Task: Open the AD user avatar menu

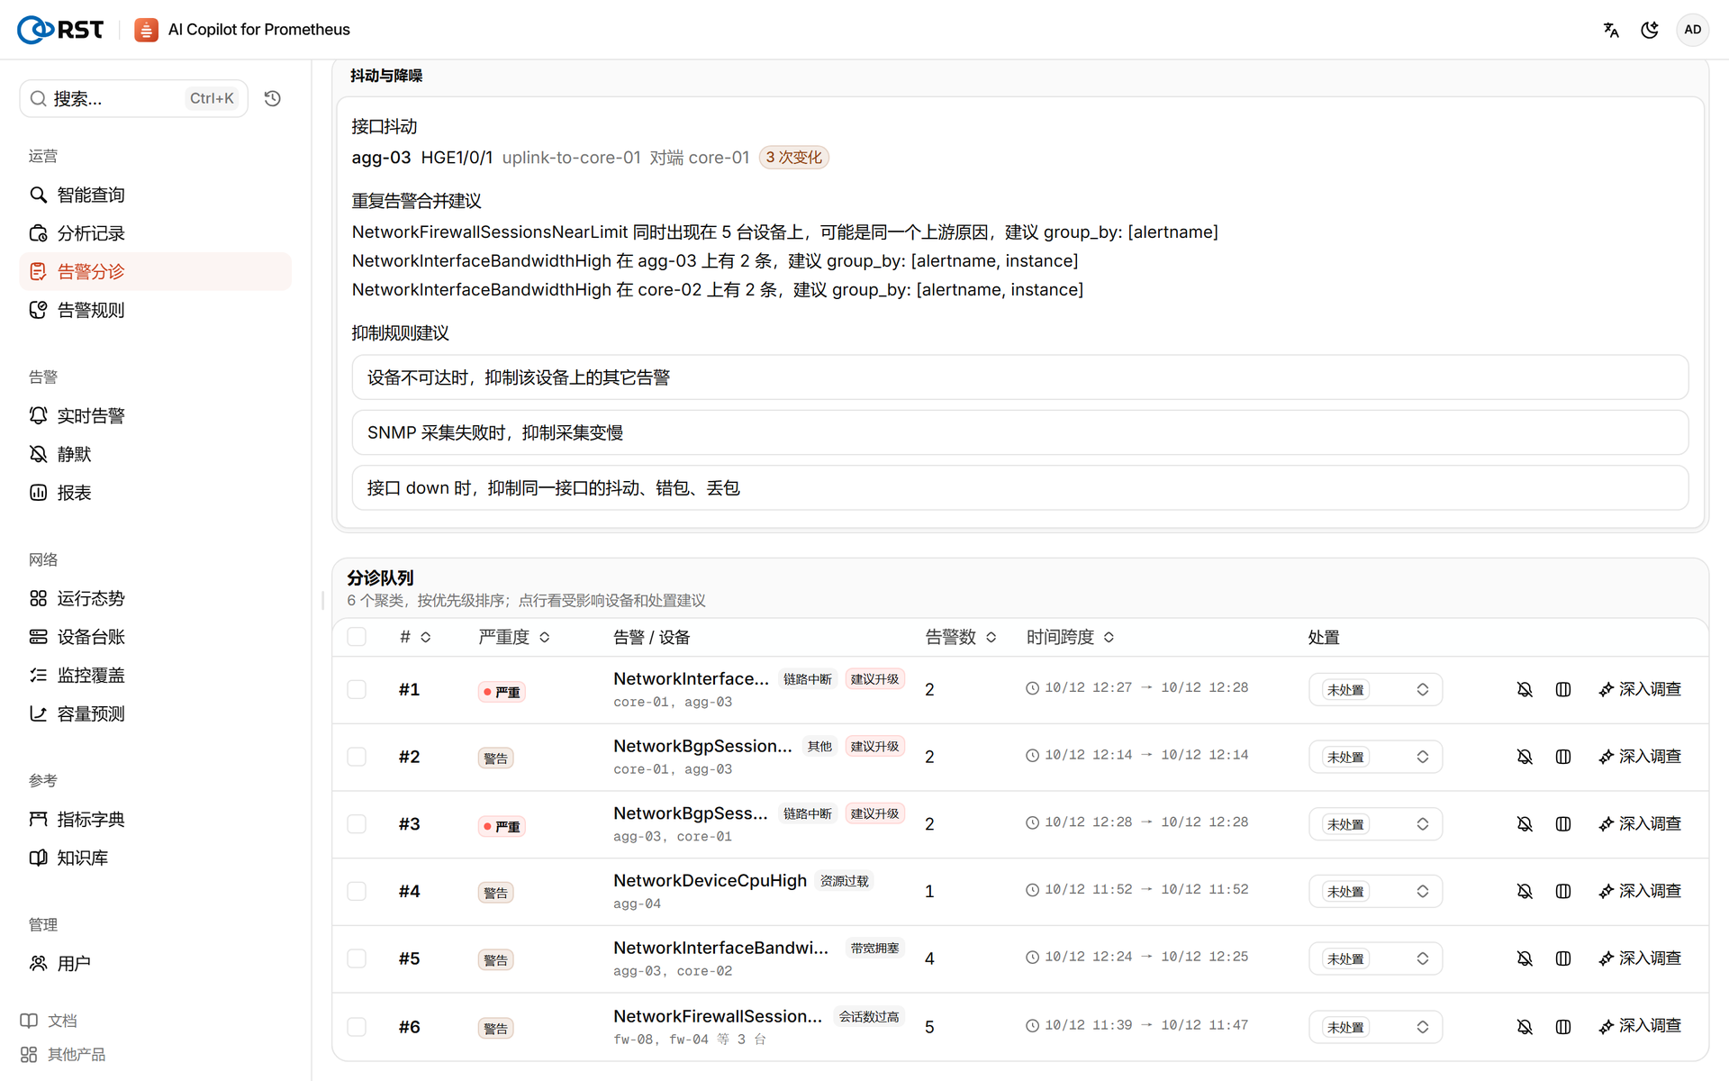Action: [x=1693, y=30]
